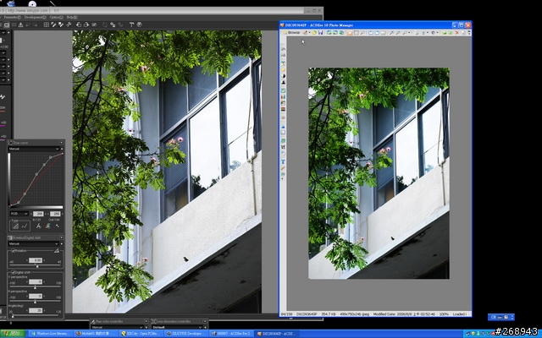Click the Rotation slider thumb
Screen dimensions: 542x338
coord(37,266)
